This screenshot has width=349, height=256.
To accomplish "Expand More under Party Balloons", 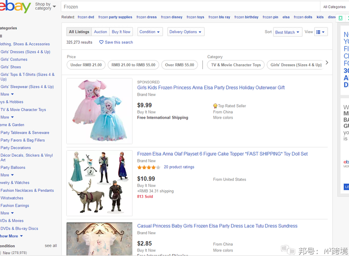I will [7, 175].
